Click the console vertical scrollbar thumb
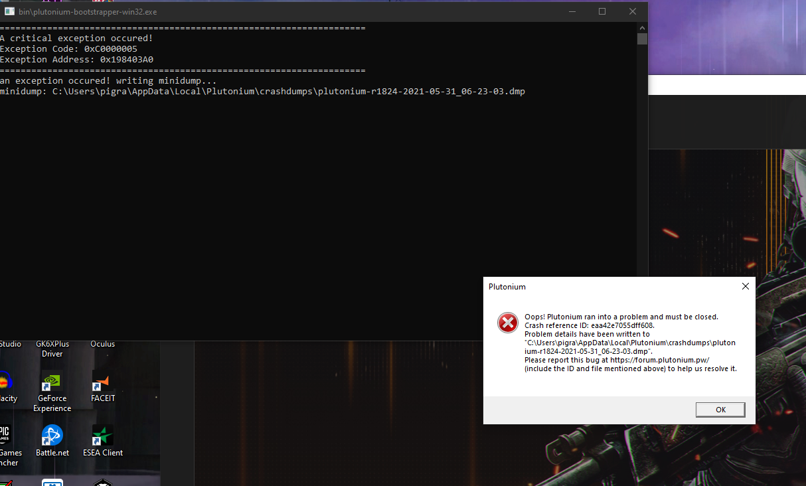Viewport: 806px width, 486px height. pyautogui.click(x=642, y=39)
